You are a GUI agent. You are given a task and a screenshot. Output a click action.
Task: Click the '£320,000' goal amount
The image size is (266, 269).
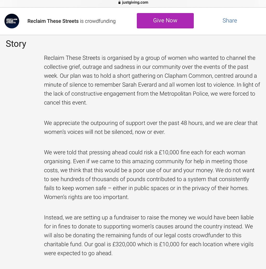tap(124, 244)
